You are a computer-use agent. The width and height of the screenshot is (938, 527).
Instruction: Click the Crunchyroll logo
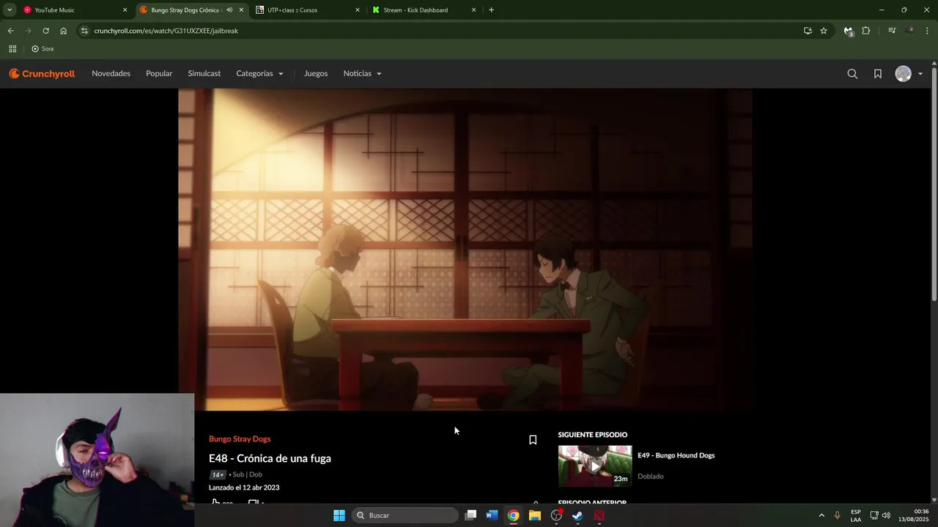pos(42,74)
